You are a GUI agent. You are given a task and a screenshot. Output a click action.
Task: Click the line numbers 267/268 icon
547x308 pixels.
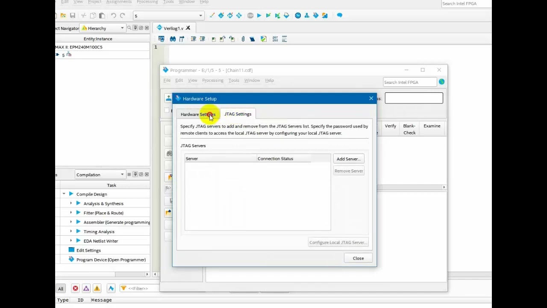275,39
